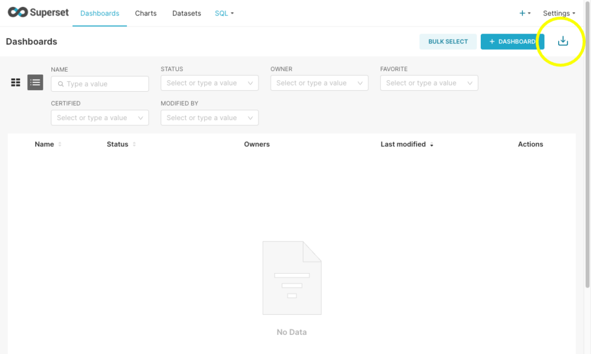Image resolution: width=591 pixels, height=354 pixels.
Task: Open the Charts tab
Action: (145, 13)
